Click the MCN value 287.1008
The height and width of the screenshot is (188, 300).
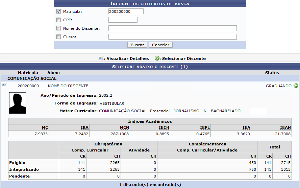point(120,134)
